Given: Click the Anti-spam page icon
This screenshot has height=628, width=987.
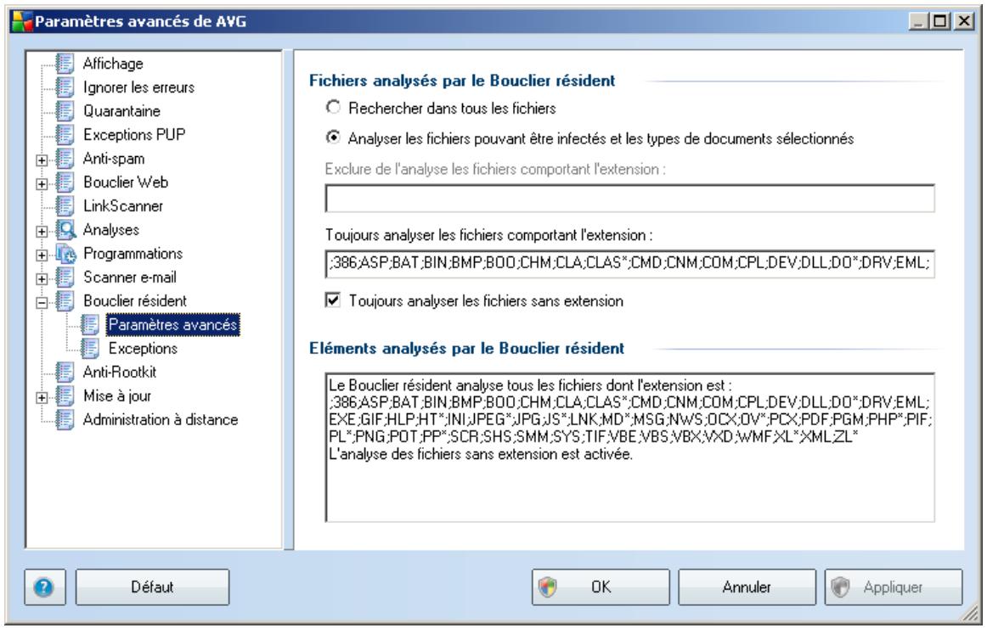Looking at the screenshot, I should 65,159.
